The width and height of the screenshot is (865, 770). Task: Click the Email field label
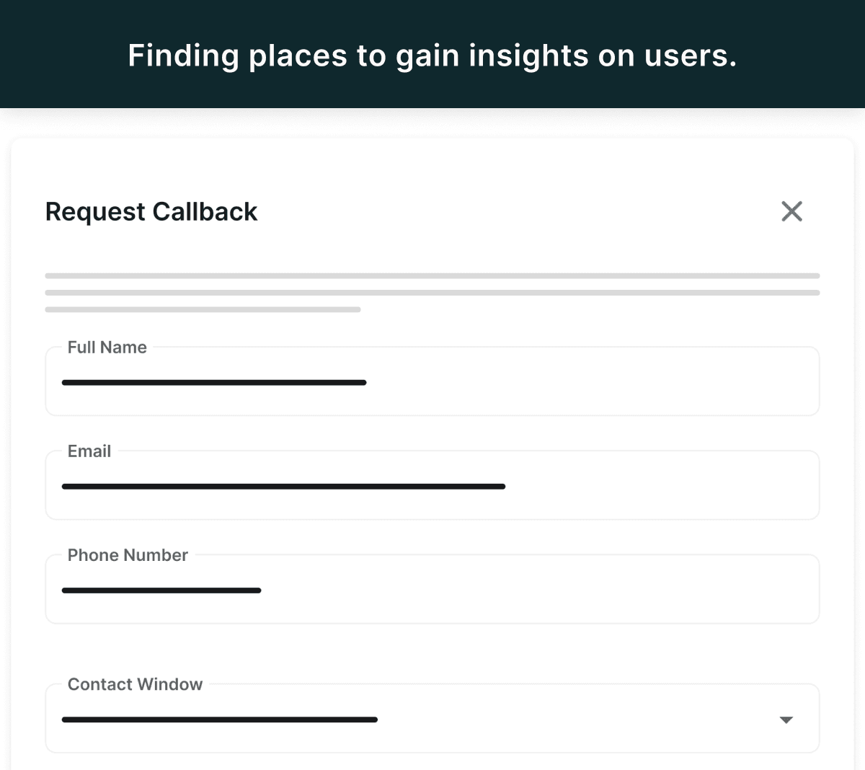coord(89,451)
